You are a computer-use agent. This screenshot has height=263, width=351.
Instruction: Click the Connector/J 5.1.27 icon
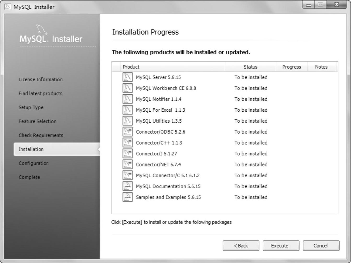coord(127,153)
